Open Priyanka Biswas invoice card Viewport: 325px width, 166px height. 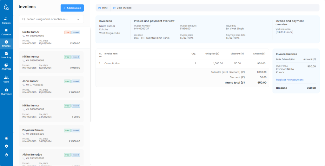[x=51, y=136]
